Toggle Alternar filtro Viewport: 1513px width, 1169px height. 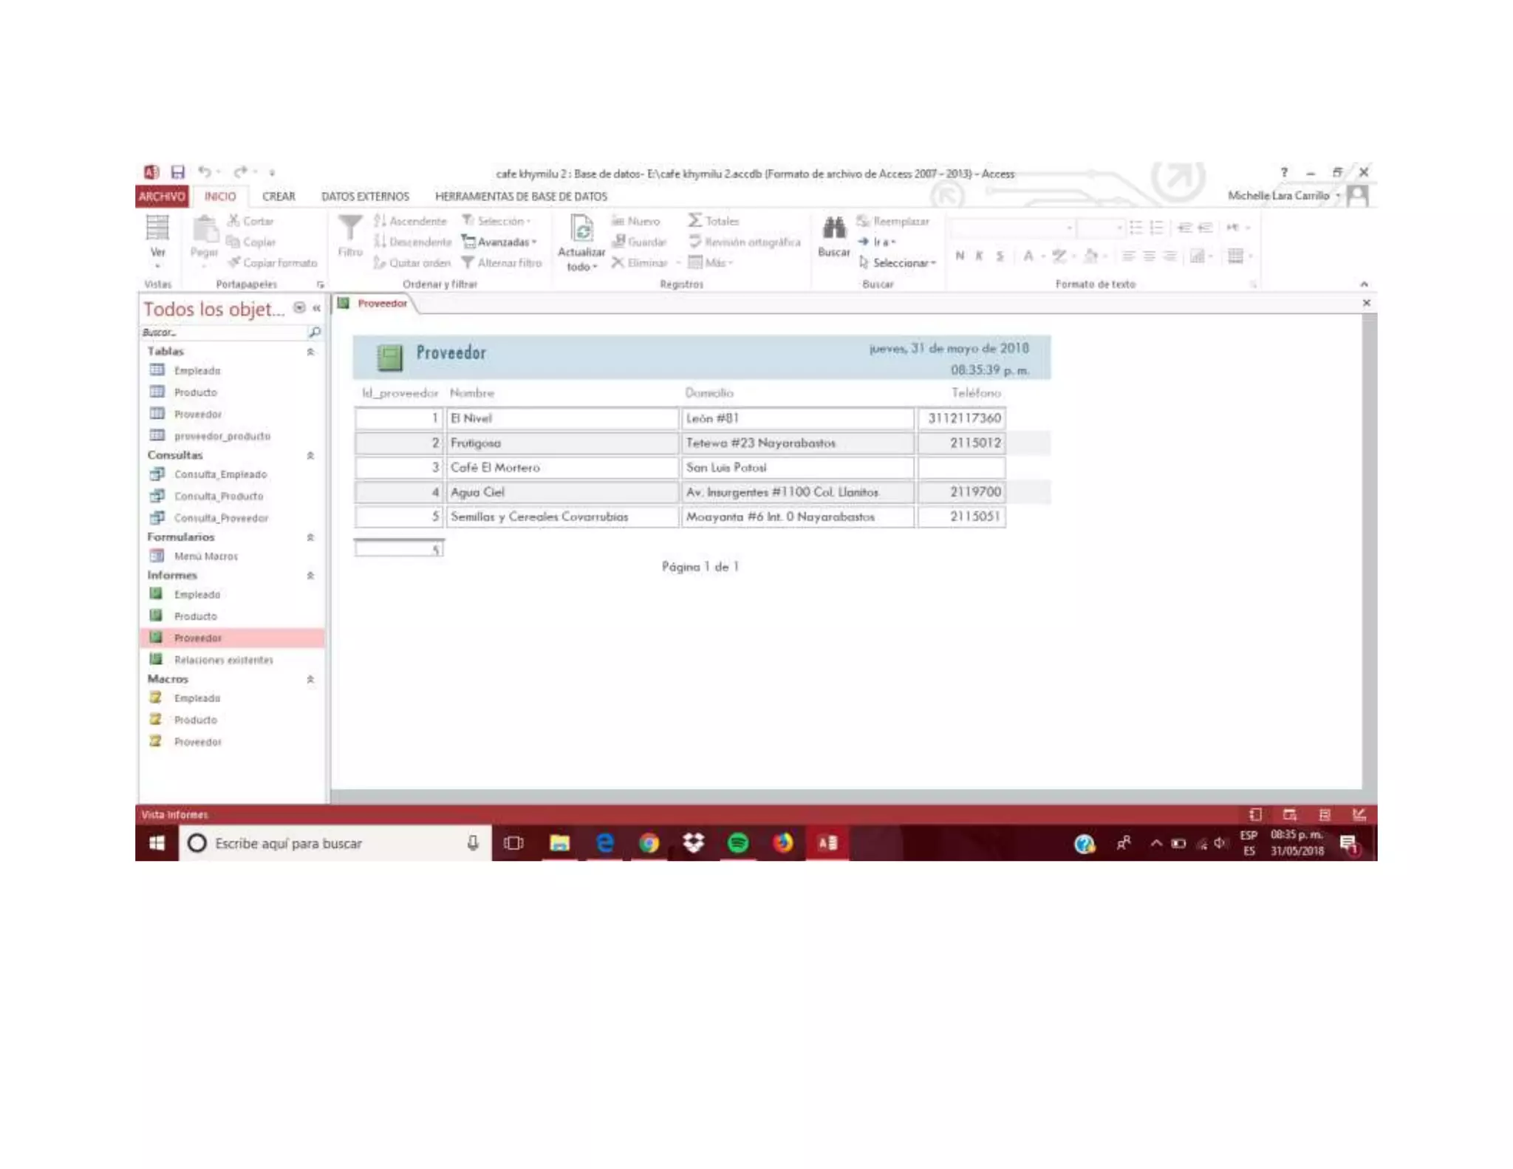[x=502, y=263]
